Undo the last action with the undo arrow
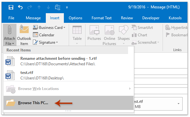Image resolution: width=190 pixels, height=117 pixels. 20,7
